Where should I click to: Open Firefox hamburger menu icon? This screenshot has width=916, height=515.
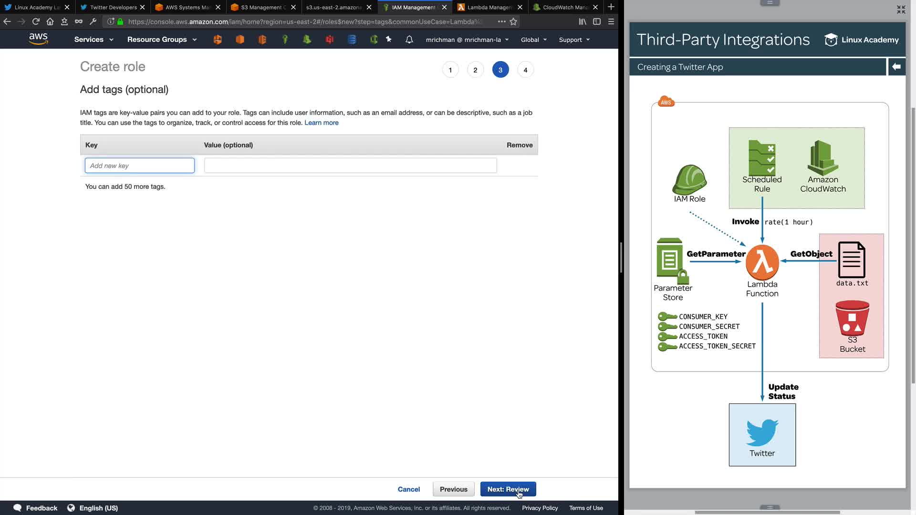click(x=611, y=21)
